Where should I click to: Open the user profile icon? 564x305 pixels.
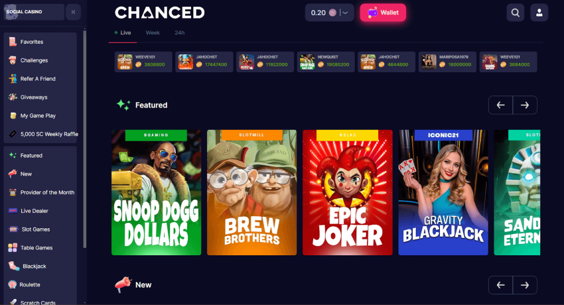tap(539, 13)
